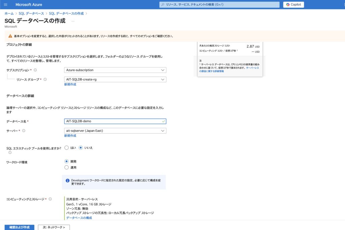The image size is (345, 230).
Task: Click the ゾーン冗長: 無効 text
Action: (77, 208)
